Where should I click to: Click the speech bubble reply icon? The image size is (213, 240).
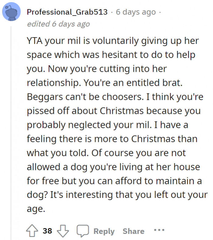(x=82, y=231)
